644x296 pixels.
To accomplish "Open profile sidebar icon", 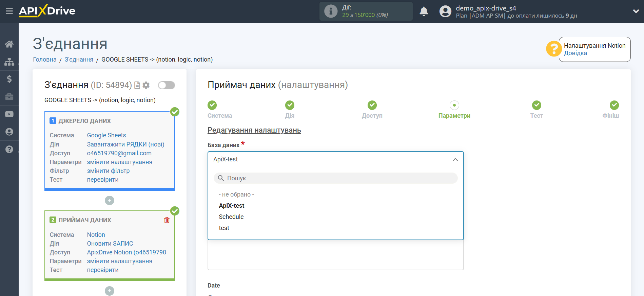I will coord(9,132).
